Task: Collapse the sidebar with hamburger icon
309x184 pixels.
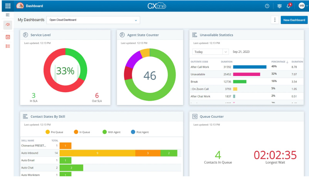Action: pyautogui.click(x=8, y=15)
